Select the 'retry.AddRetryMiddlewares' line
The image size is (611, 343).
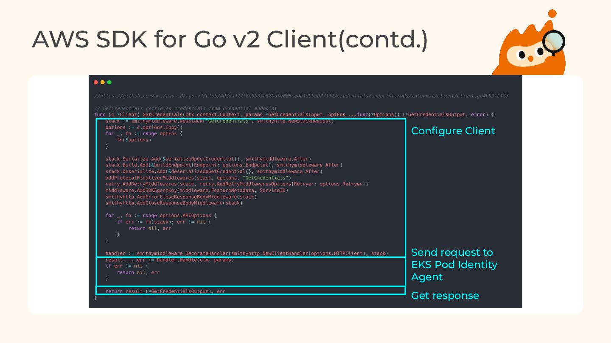click(237, 184)
